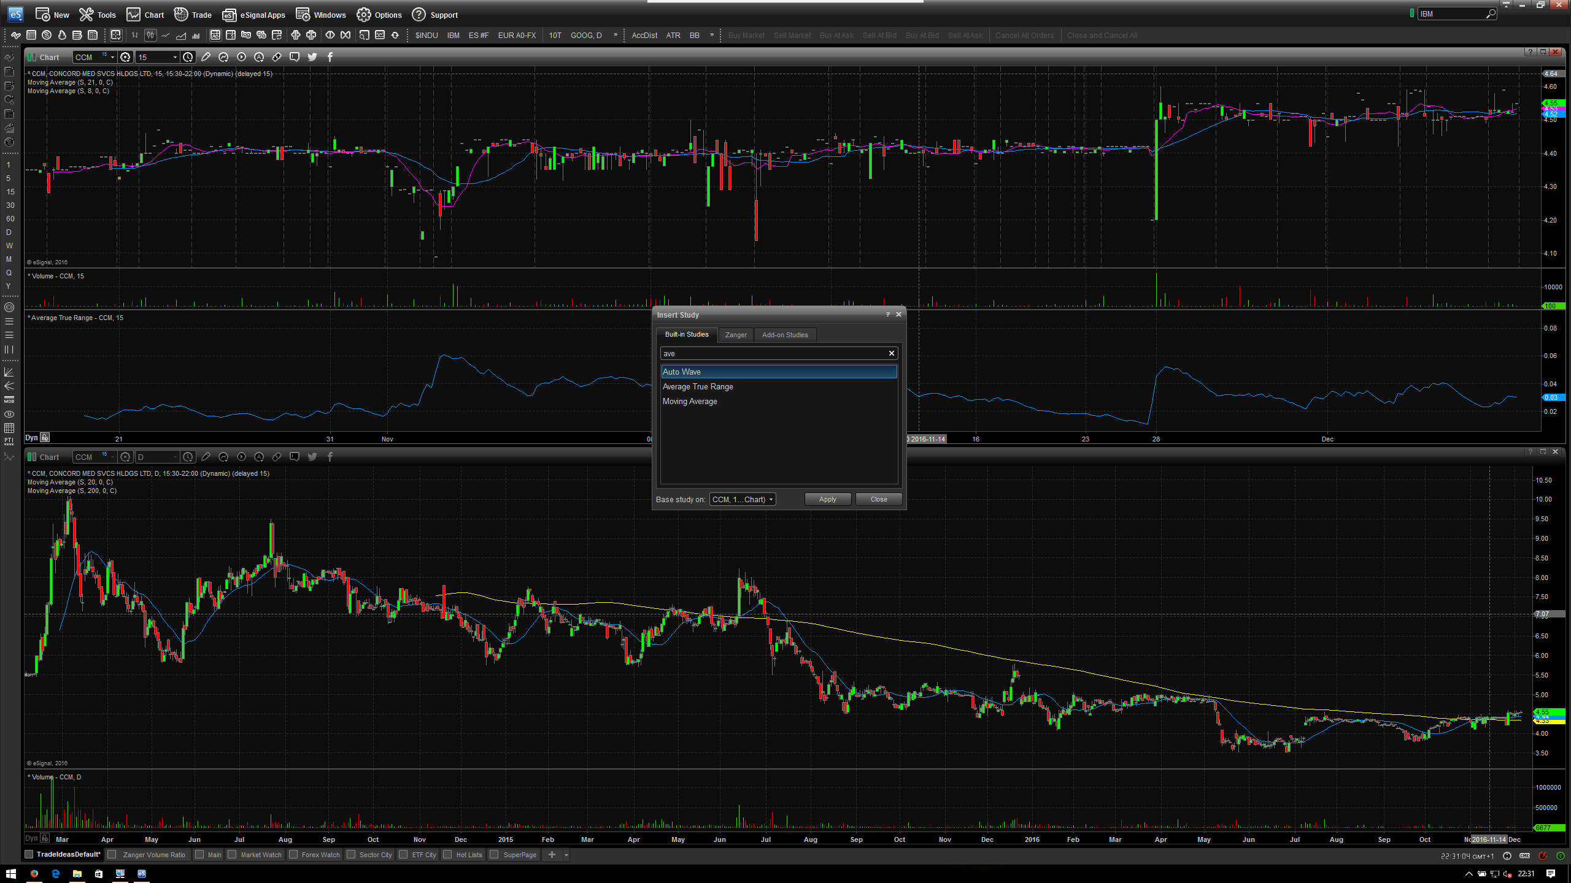Open the eSignal Apps menu
This screenshot has width=1571, height=883.
tap(253, 15)
